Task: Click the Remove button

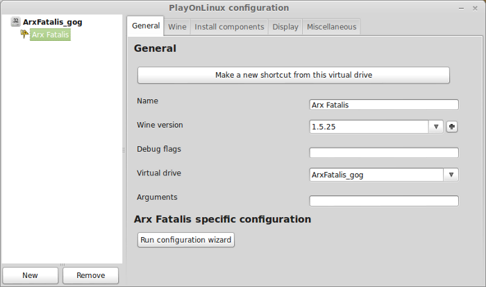Action: pyautogui.click(x=90, y=275)
